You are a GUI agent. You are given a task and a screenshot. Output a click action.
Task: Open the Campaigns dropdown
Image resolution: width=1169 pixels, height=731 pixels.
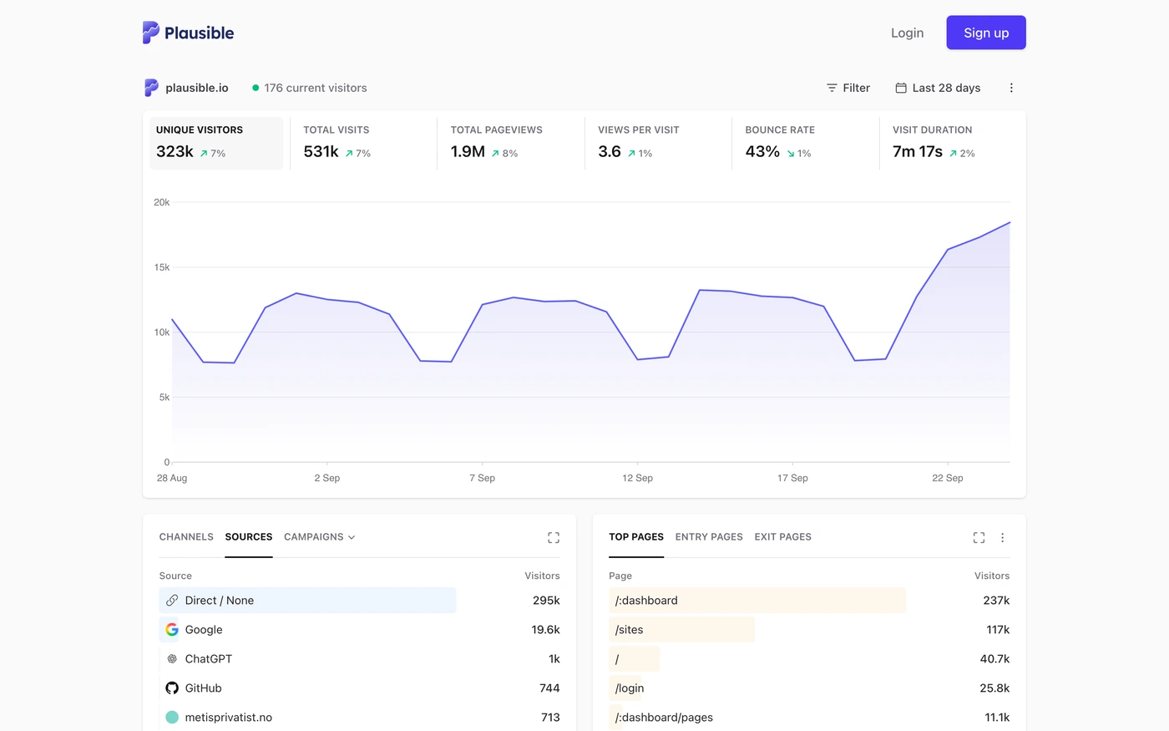(320, 536)
